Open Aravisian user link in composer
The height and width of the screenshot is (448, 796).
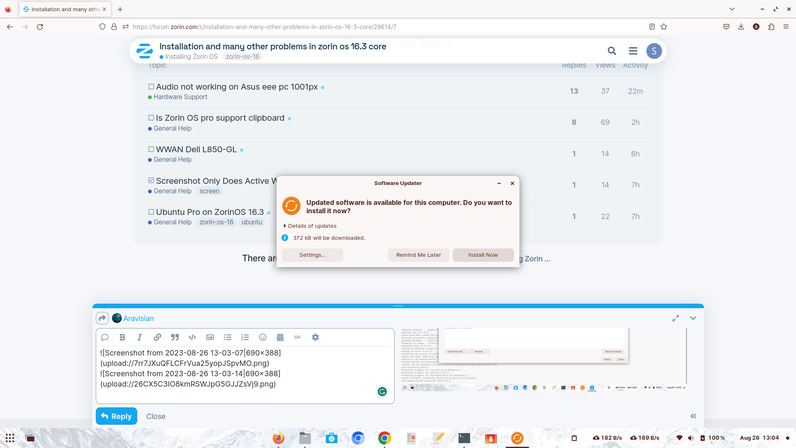[138, 318]
